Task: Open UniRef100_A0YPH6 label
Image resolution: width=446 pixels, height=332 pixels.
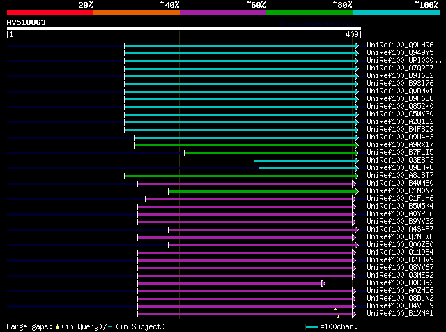Action: click(400, 214)
